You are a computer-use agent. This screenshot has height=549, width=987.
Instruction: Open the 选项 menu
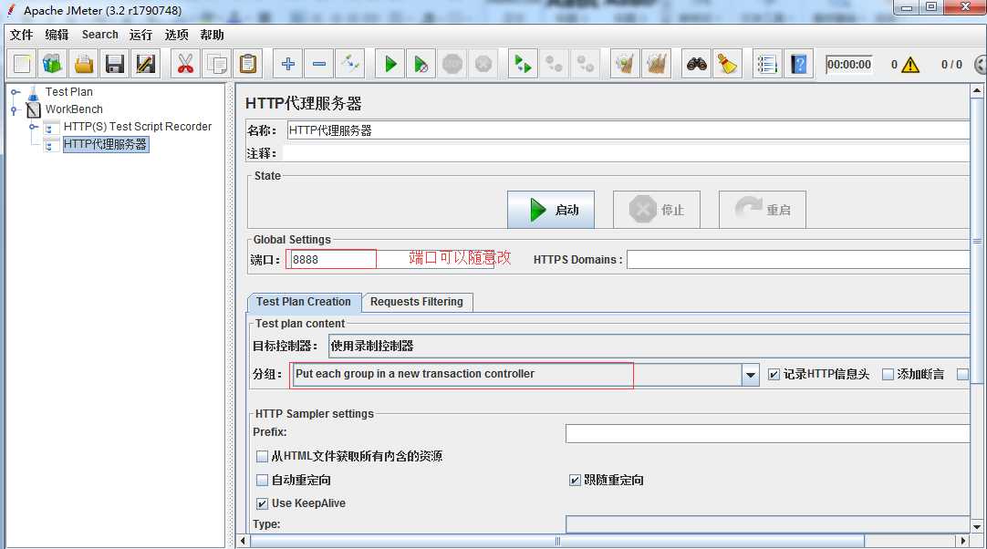176,35
